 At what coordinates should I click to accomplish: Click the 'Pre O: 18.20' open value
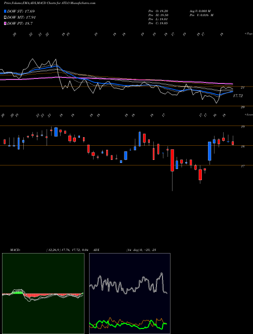(158, 11)
